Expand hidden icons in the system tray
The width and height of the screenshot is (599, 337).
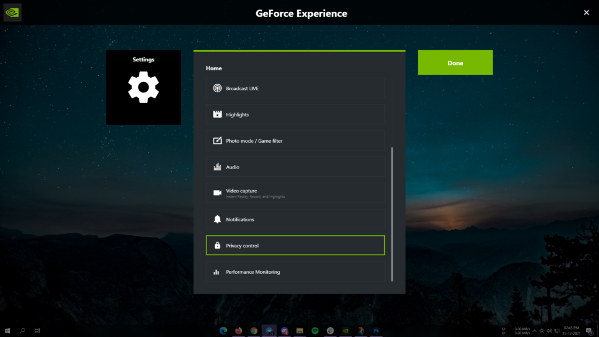point(534,331)
